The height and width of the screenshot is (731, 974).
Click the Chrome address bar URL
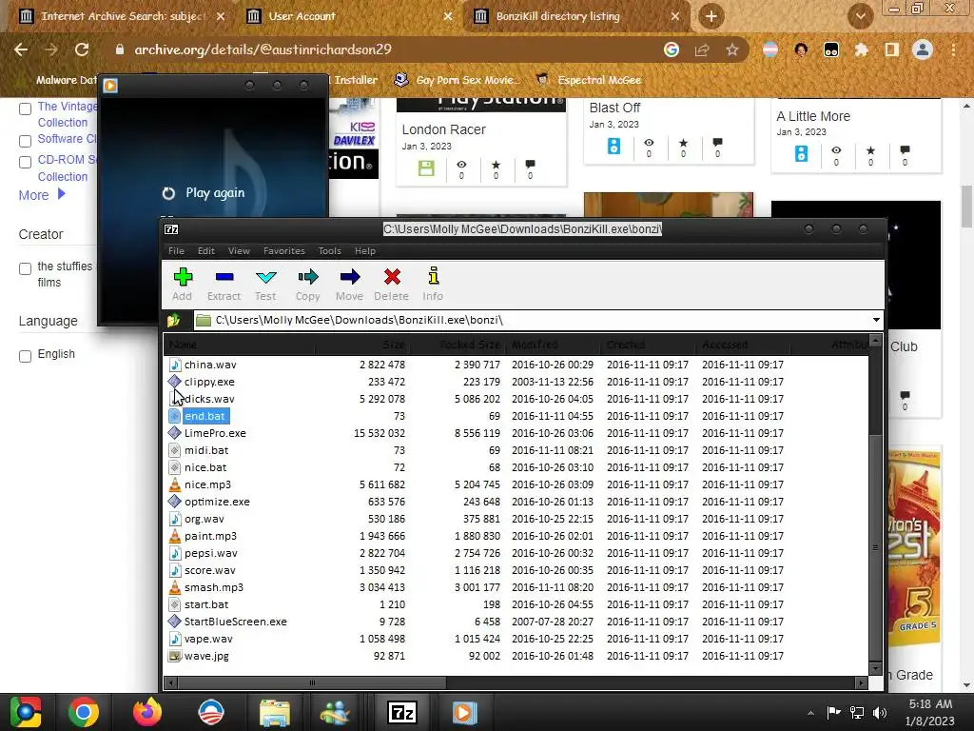pyautogui.click(x=263, y=49)
